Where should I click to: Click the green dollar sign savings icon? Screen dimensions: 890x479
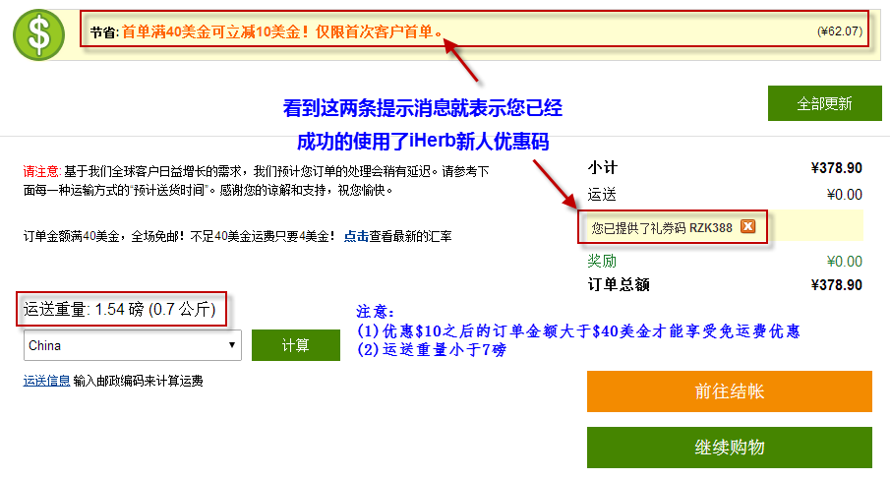pyautogui.click(x=38, y=34)
